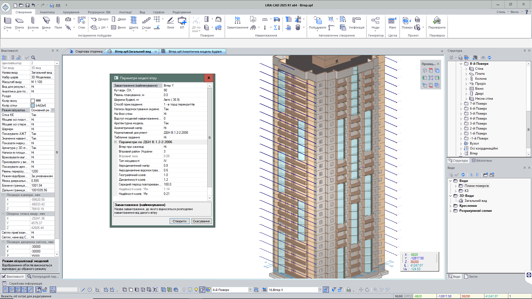
Task: Click the Скасування button
Action: [x=201, y=221]
